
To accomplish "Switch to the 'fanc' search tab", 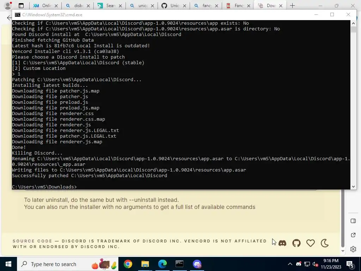I will (206, 6).
